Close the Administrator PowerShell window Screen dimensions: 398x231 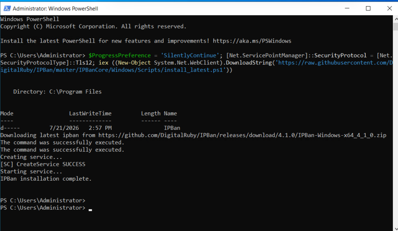click(x=389, y=9)
